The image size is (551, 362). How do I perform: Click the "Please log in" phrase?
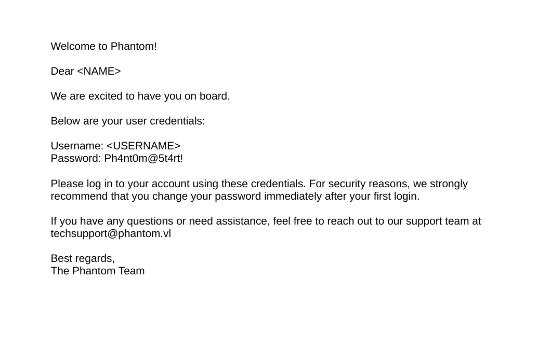80,184
